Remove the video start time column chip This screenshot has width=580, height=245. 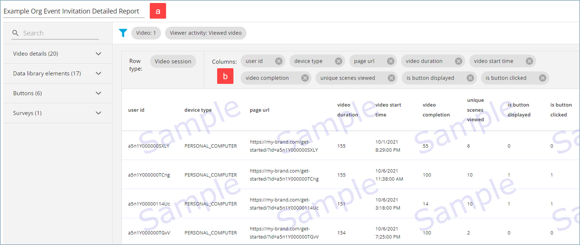529,61
